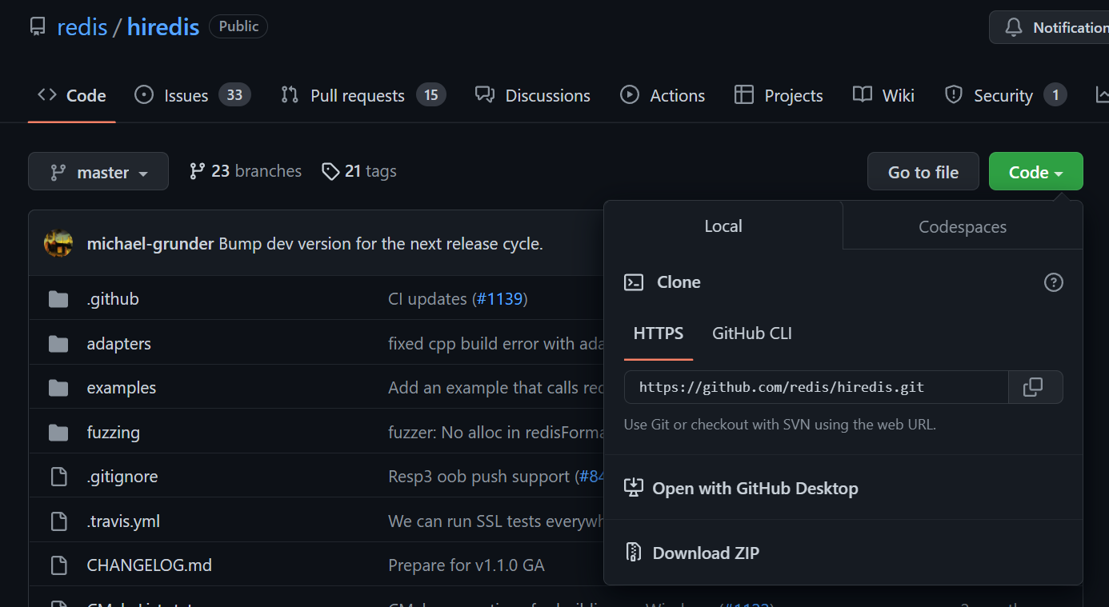Image resolution: width=1109 pixels, height=607 pixels.
Task: Switch to the Codespaces tab
Action: 962,227
